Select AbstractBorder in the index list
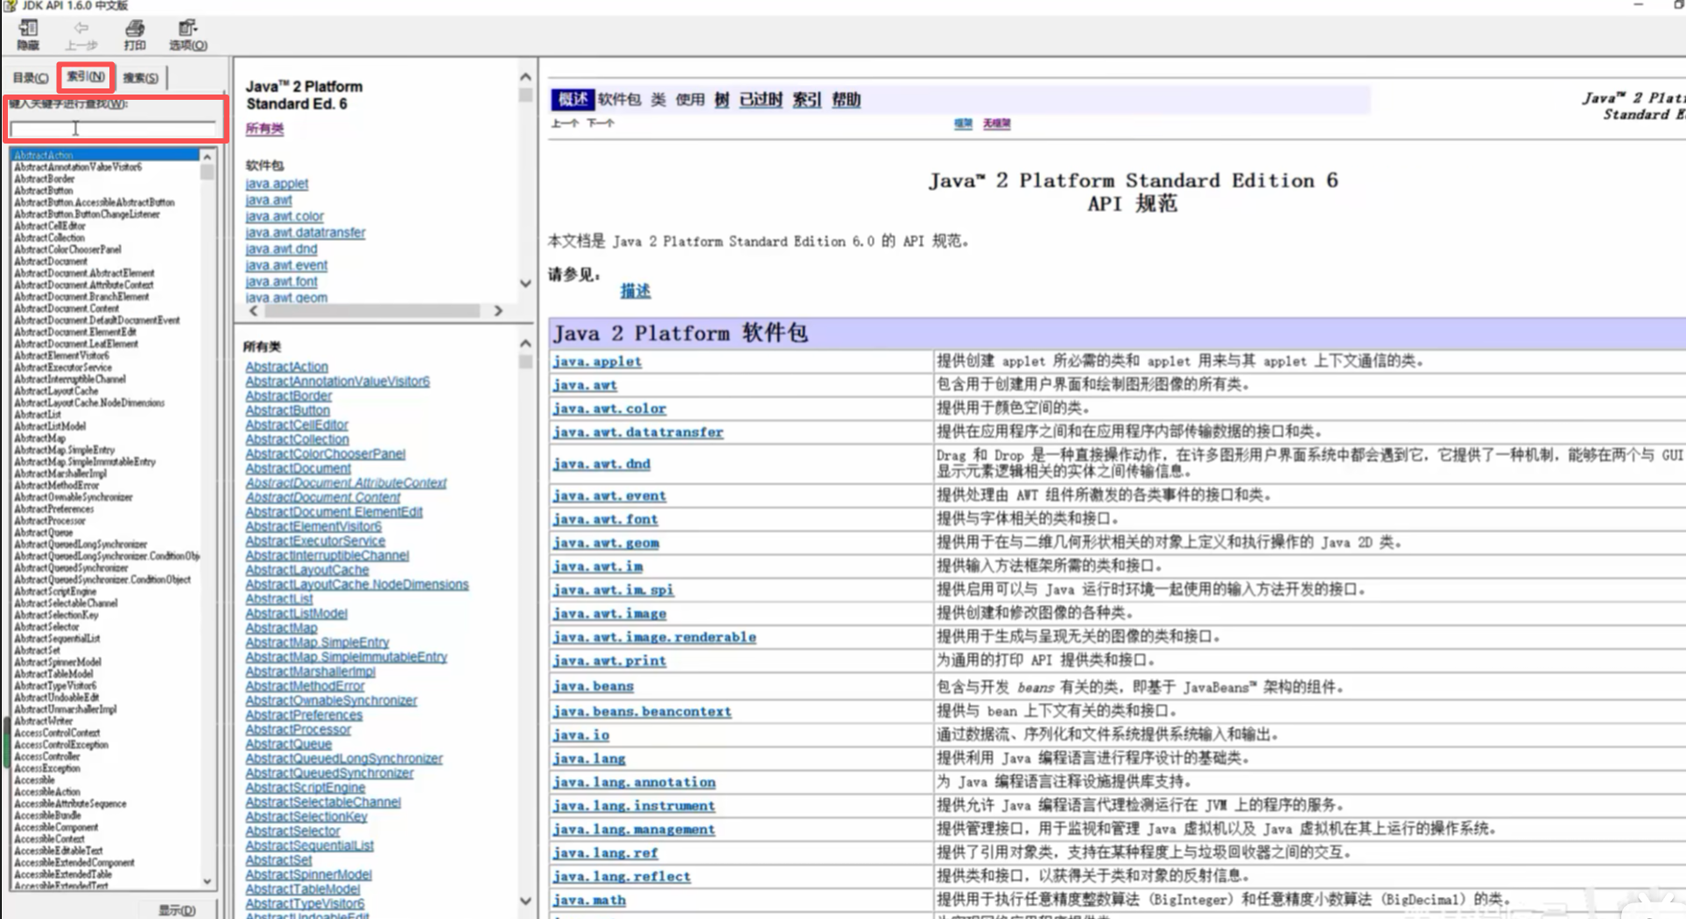The width and height of the screenshot is (1686, 919). click(x=45, y=179)
